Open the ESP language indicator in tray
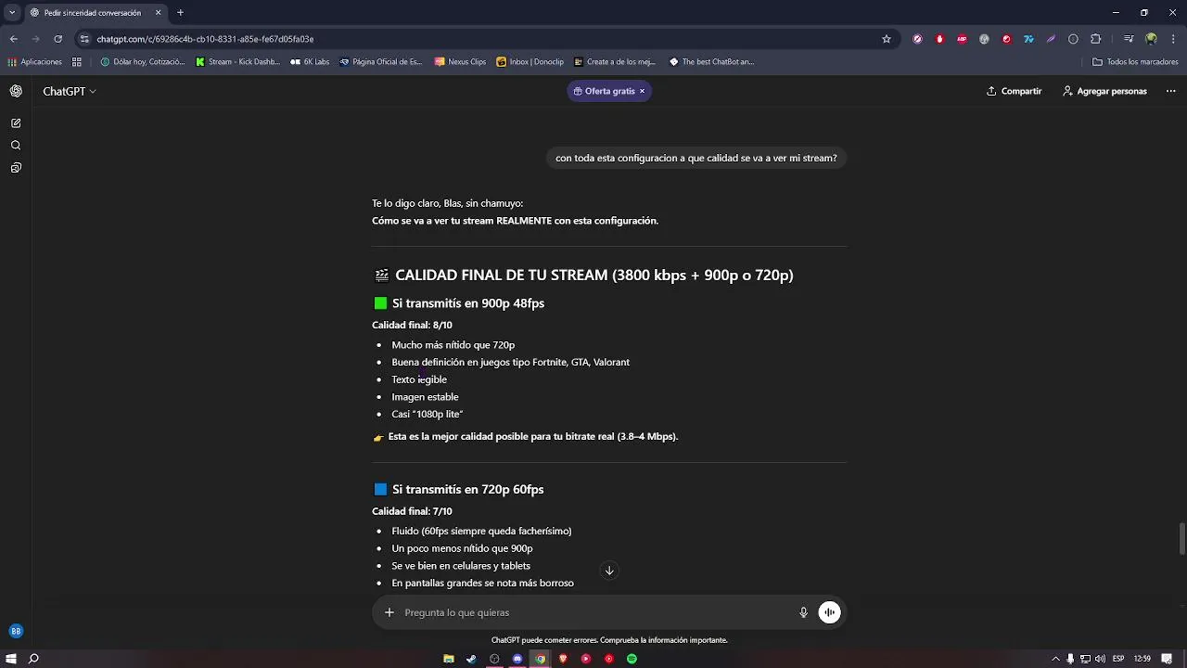This screenshot has width=1187, height=668. (1118, 659)
